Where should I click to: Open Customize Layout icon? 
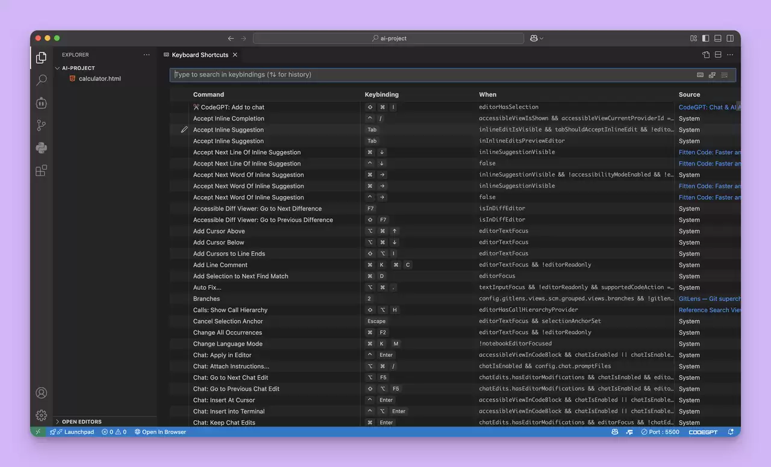(693, 38)
